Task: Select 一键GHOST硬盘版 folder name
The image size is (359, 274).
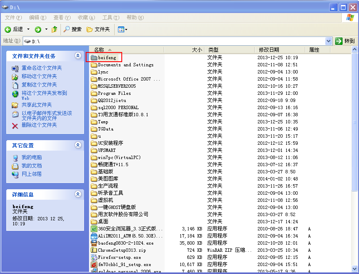Action: [x=117, y=207]
